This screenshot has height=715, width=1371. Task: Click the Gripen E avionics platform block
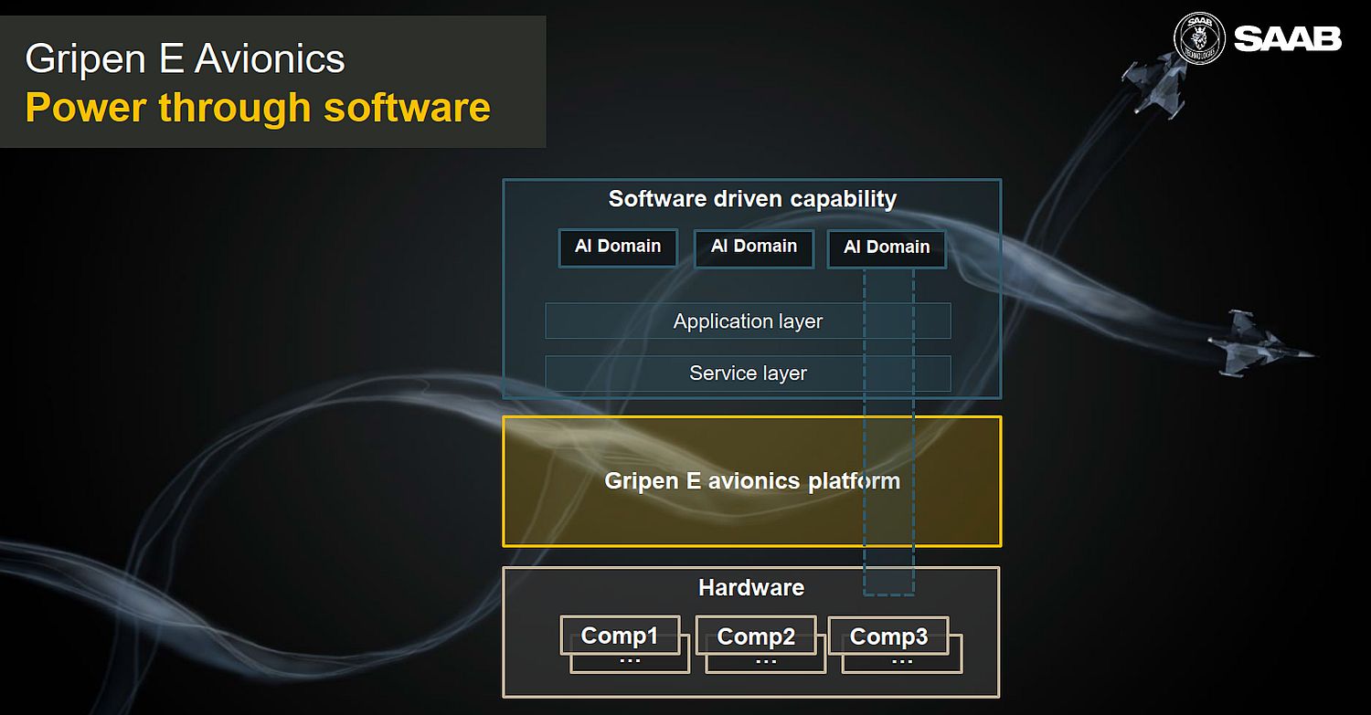[x=752, y=481]
